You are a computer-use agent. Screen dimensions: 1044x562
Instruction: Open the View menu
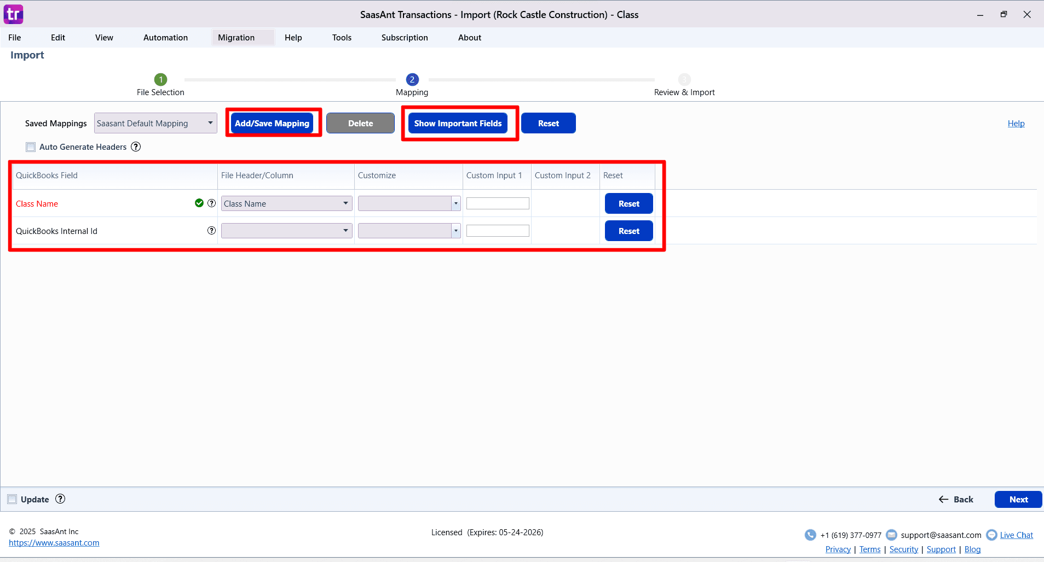104,37
